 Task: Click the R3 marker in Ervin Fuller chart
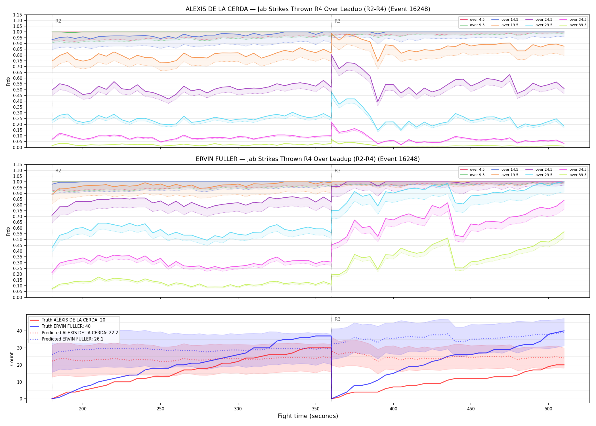click(x=337, y=171)
